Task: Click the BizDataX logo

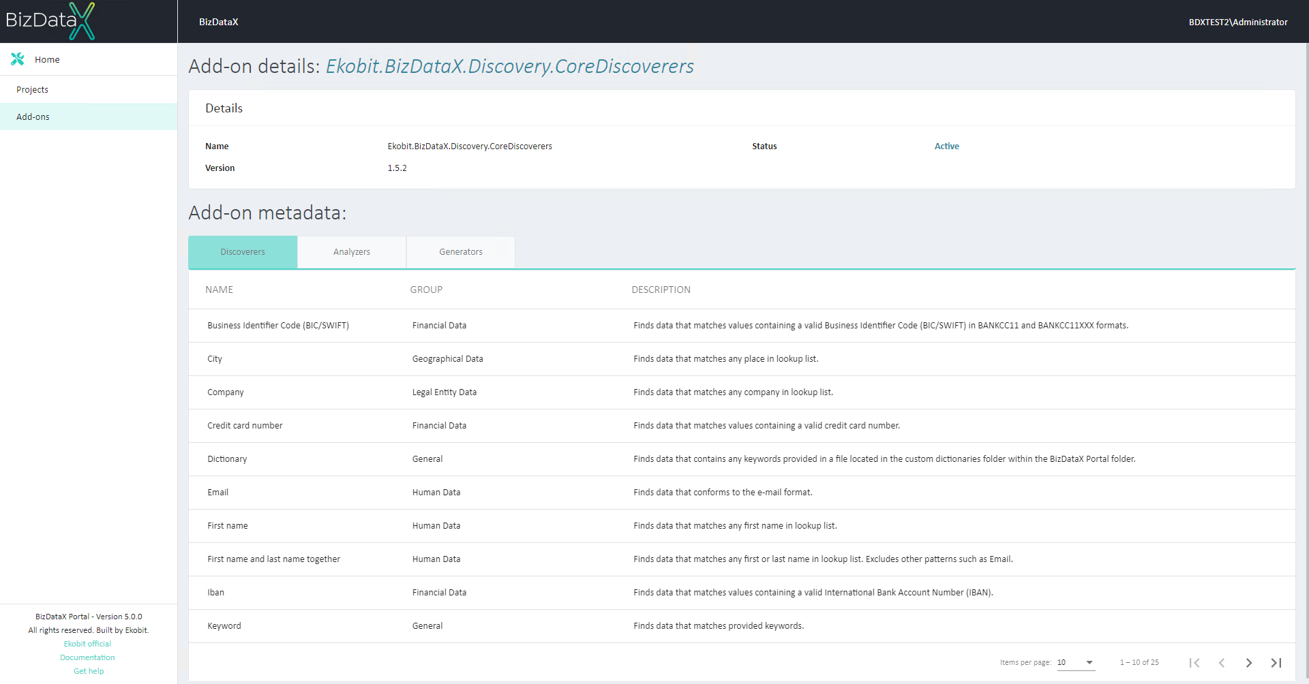Action: click(50, 21)
